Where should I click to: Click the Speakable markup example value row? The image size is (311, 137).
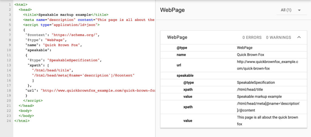pos(258,97)
